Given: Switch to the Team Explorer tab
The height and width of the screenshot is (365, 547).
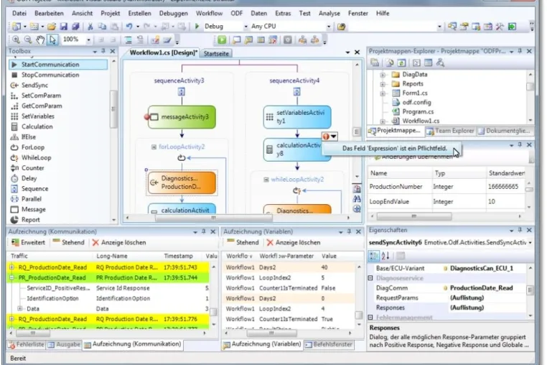Looking at the screenshot, I should click(x=451, y=131).
